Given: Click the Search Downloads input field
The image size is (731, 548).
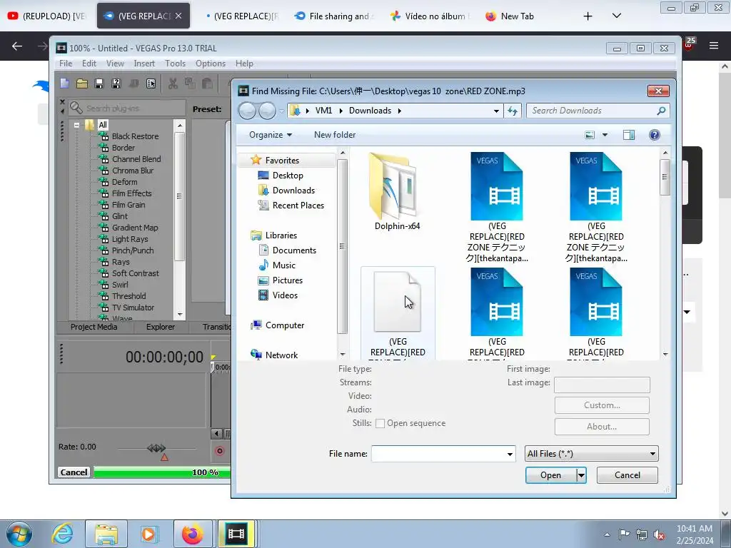Looking at the screenshot, I should click(x=592, y=111).
